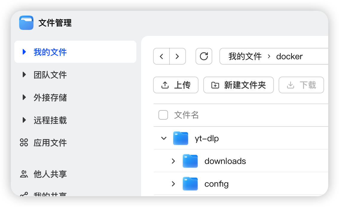Viewport: 339px width, 207px height.
Task: Expand 团队文件 in the sidebar
Action: 25,75
